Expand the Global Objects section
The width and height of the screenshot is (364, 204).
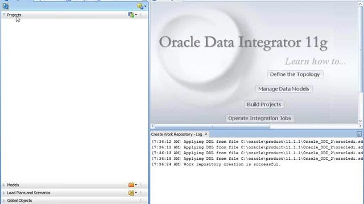[4, 201]
